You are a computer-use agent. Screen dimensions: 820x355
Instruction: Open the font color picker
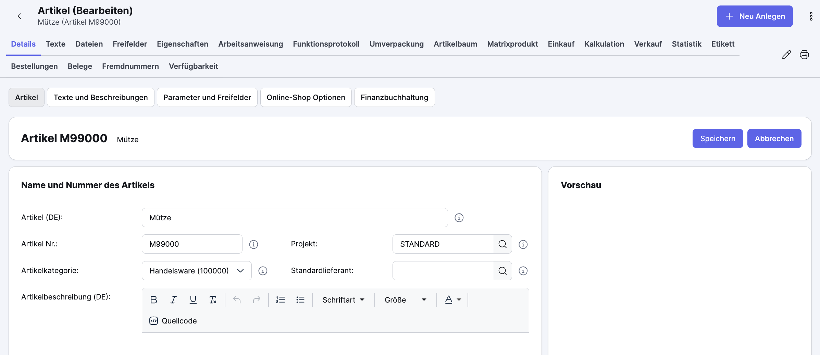pos(452,299)
